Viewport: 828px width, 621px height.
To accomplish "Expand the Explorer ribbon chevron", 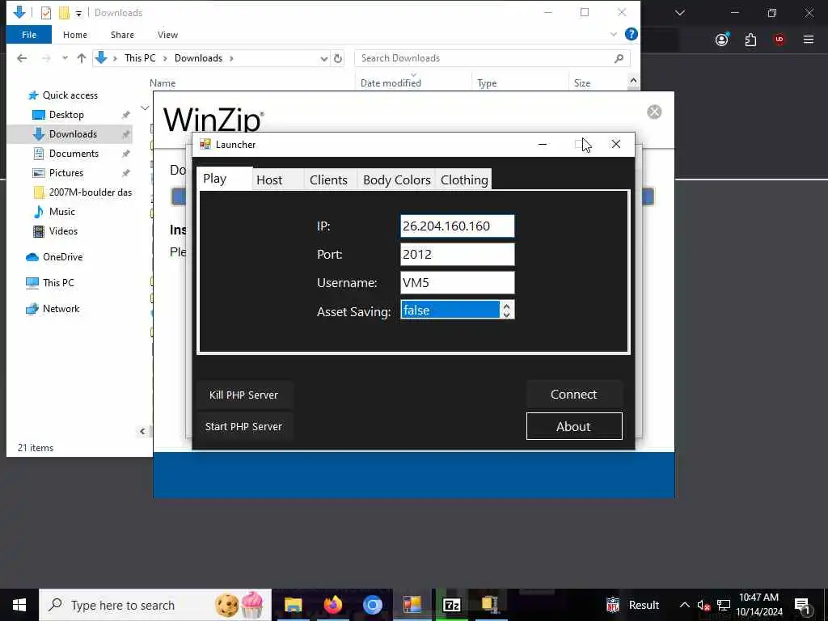I will [614, 34].
